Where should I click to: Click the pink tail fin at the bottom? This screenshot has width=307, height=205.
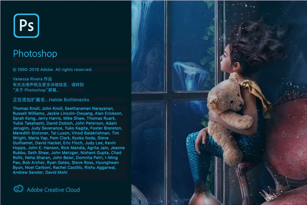[x=205, y=198]
